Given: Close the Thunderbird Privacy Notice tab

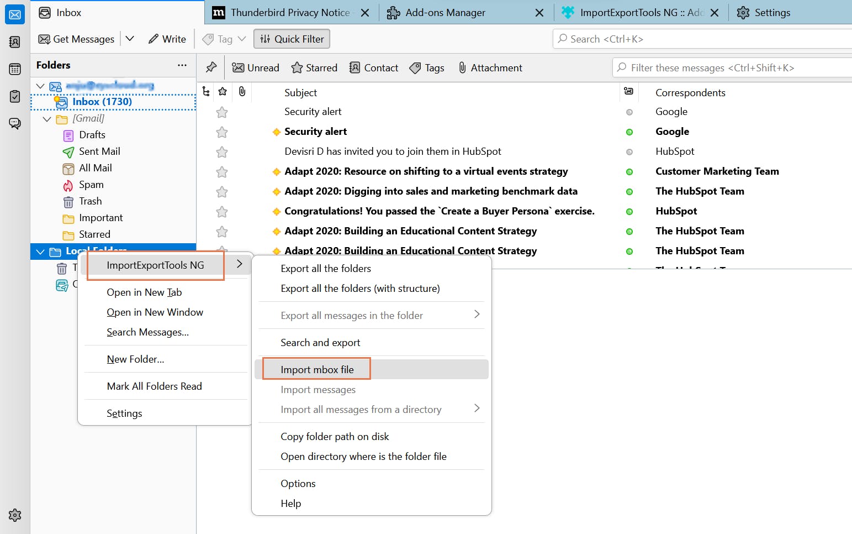Looking at the screenshot, I should tap(365, 13).
